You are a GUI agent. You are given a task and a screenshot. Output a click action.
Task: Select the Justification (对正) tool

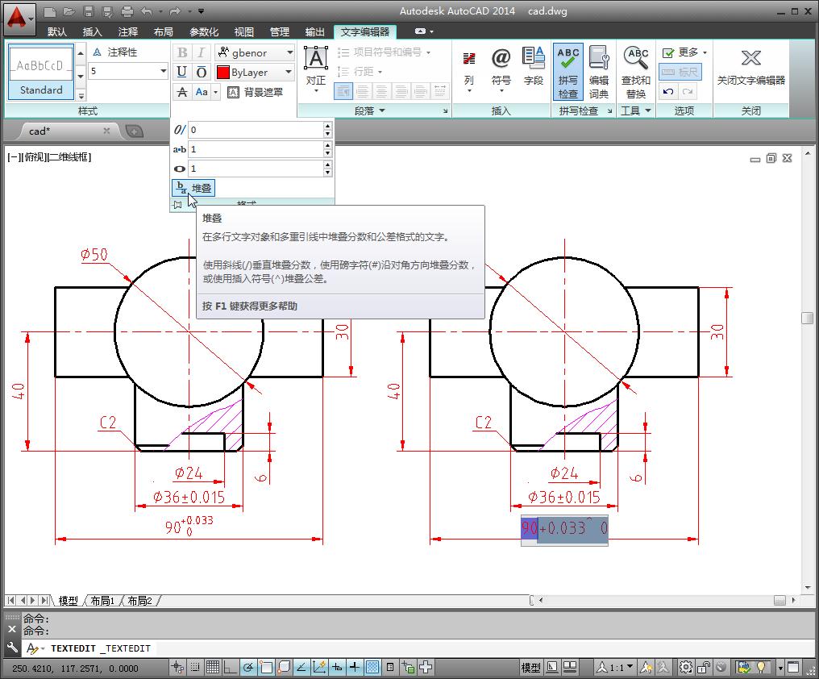pos(315,65)
